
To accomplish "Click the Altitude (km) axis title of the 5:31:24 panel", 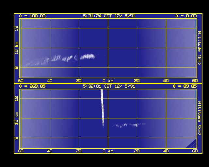I will [x=200, y=48].
